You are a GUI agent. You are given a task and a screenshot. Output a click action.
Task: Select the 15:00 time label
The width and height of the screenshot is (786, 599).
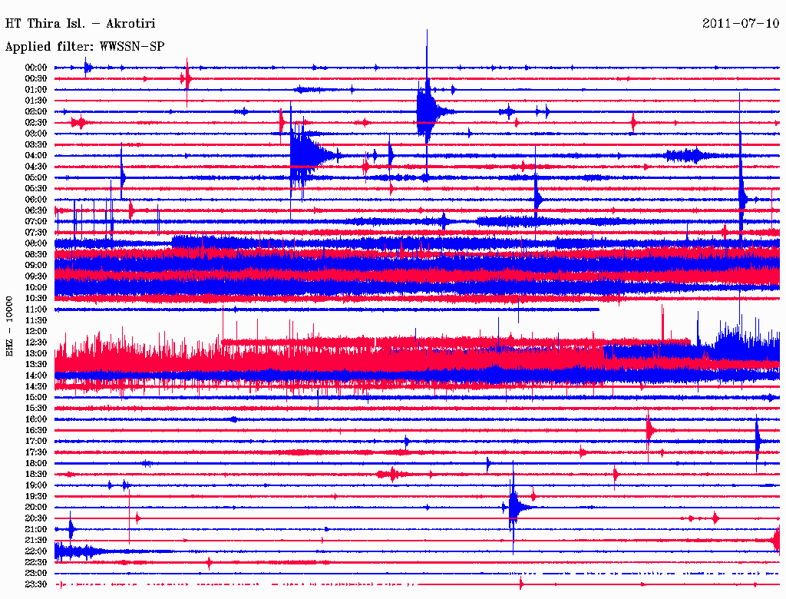pyautogui.click(x=36, y=397)
